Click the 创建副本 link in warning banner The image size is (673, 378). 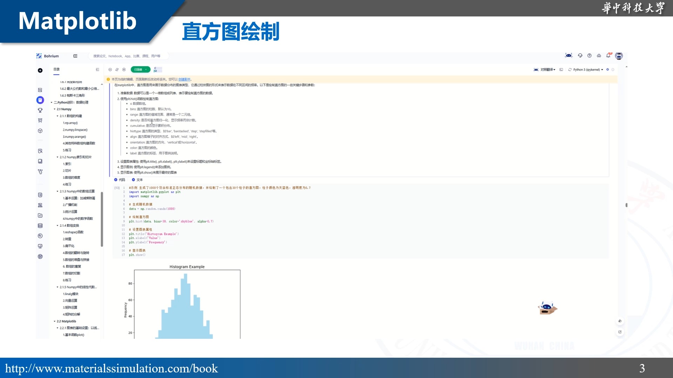click(x=184, y=79)
